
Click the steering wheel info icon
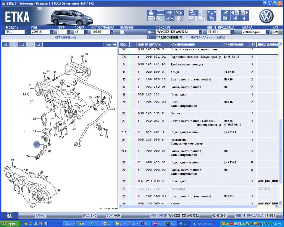tap(170, 18)
